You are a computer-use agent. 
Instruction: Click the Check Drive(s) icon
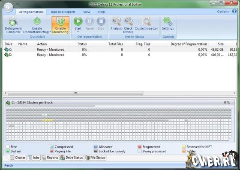128,21
